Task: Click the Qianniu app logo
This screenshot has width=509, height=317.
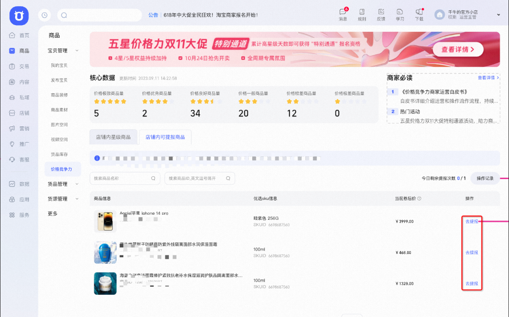Action: pos(19,16)
